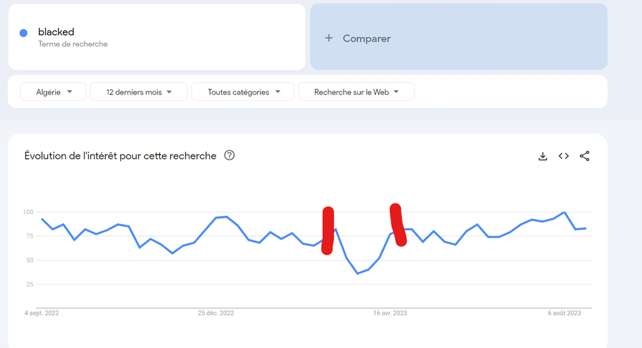Screen dimensions: 642x348
Task: Open the embed code icon
Action: point(564,156)
